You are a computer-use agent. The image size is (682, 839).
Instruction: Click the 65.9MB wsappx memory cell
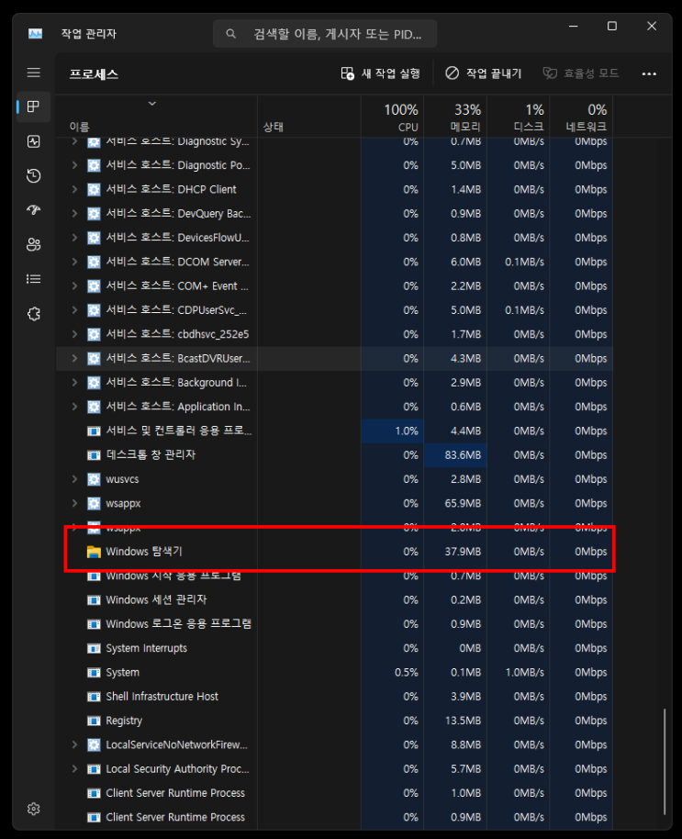[x=455, y=504]
